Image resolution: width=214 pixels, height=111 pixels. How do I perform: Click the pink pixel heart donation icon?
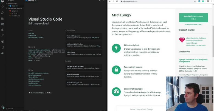pyautogui.click(x=182, y=40)
